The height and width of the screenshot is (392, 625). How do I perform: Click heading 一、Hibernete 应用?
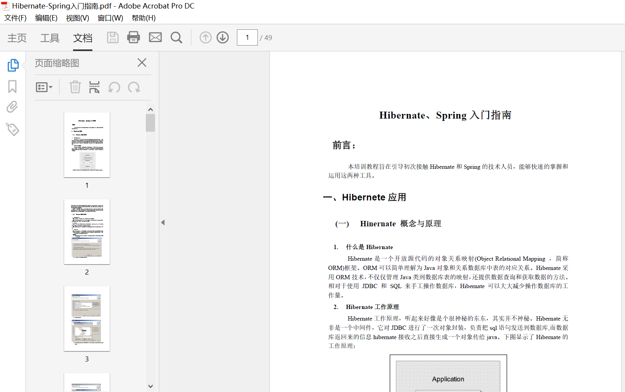pos(364,197)
